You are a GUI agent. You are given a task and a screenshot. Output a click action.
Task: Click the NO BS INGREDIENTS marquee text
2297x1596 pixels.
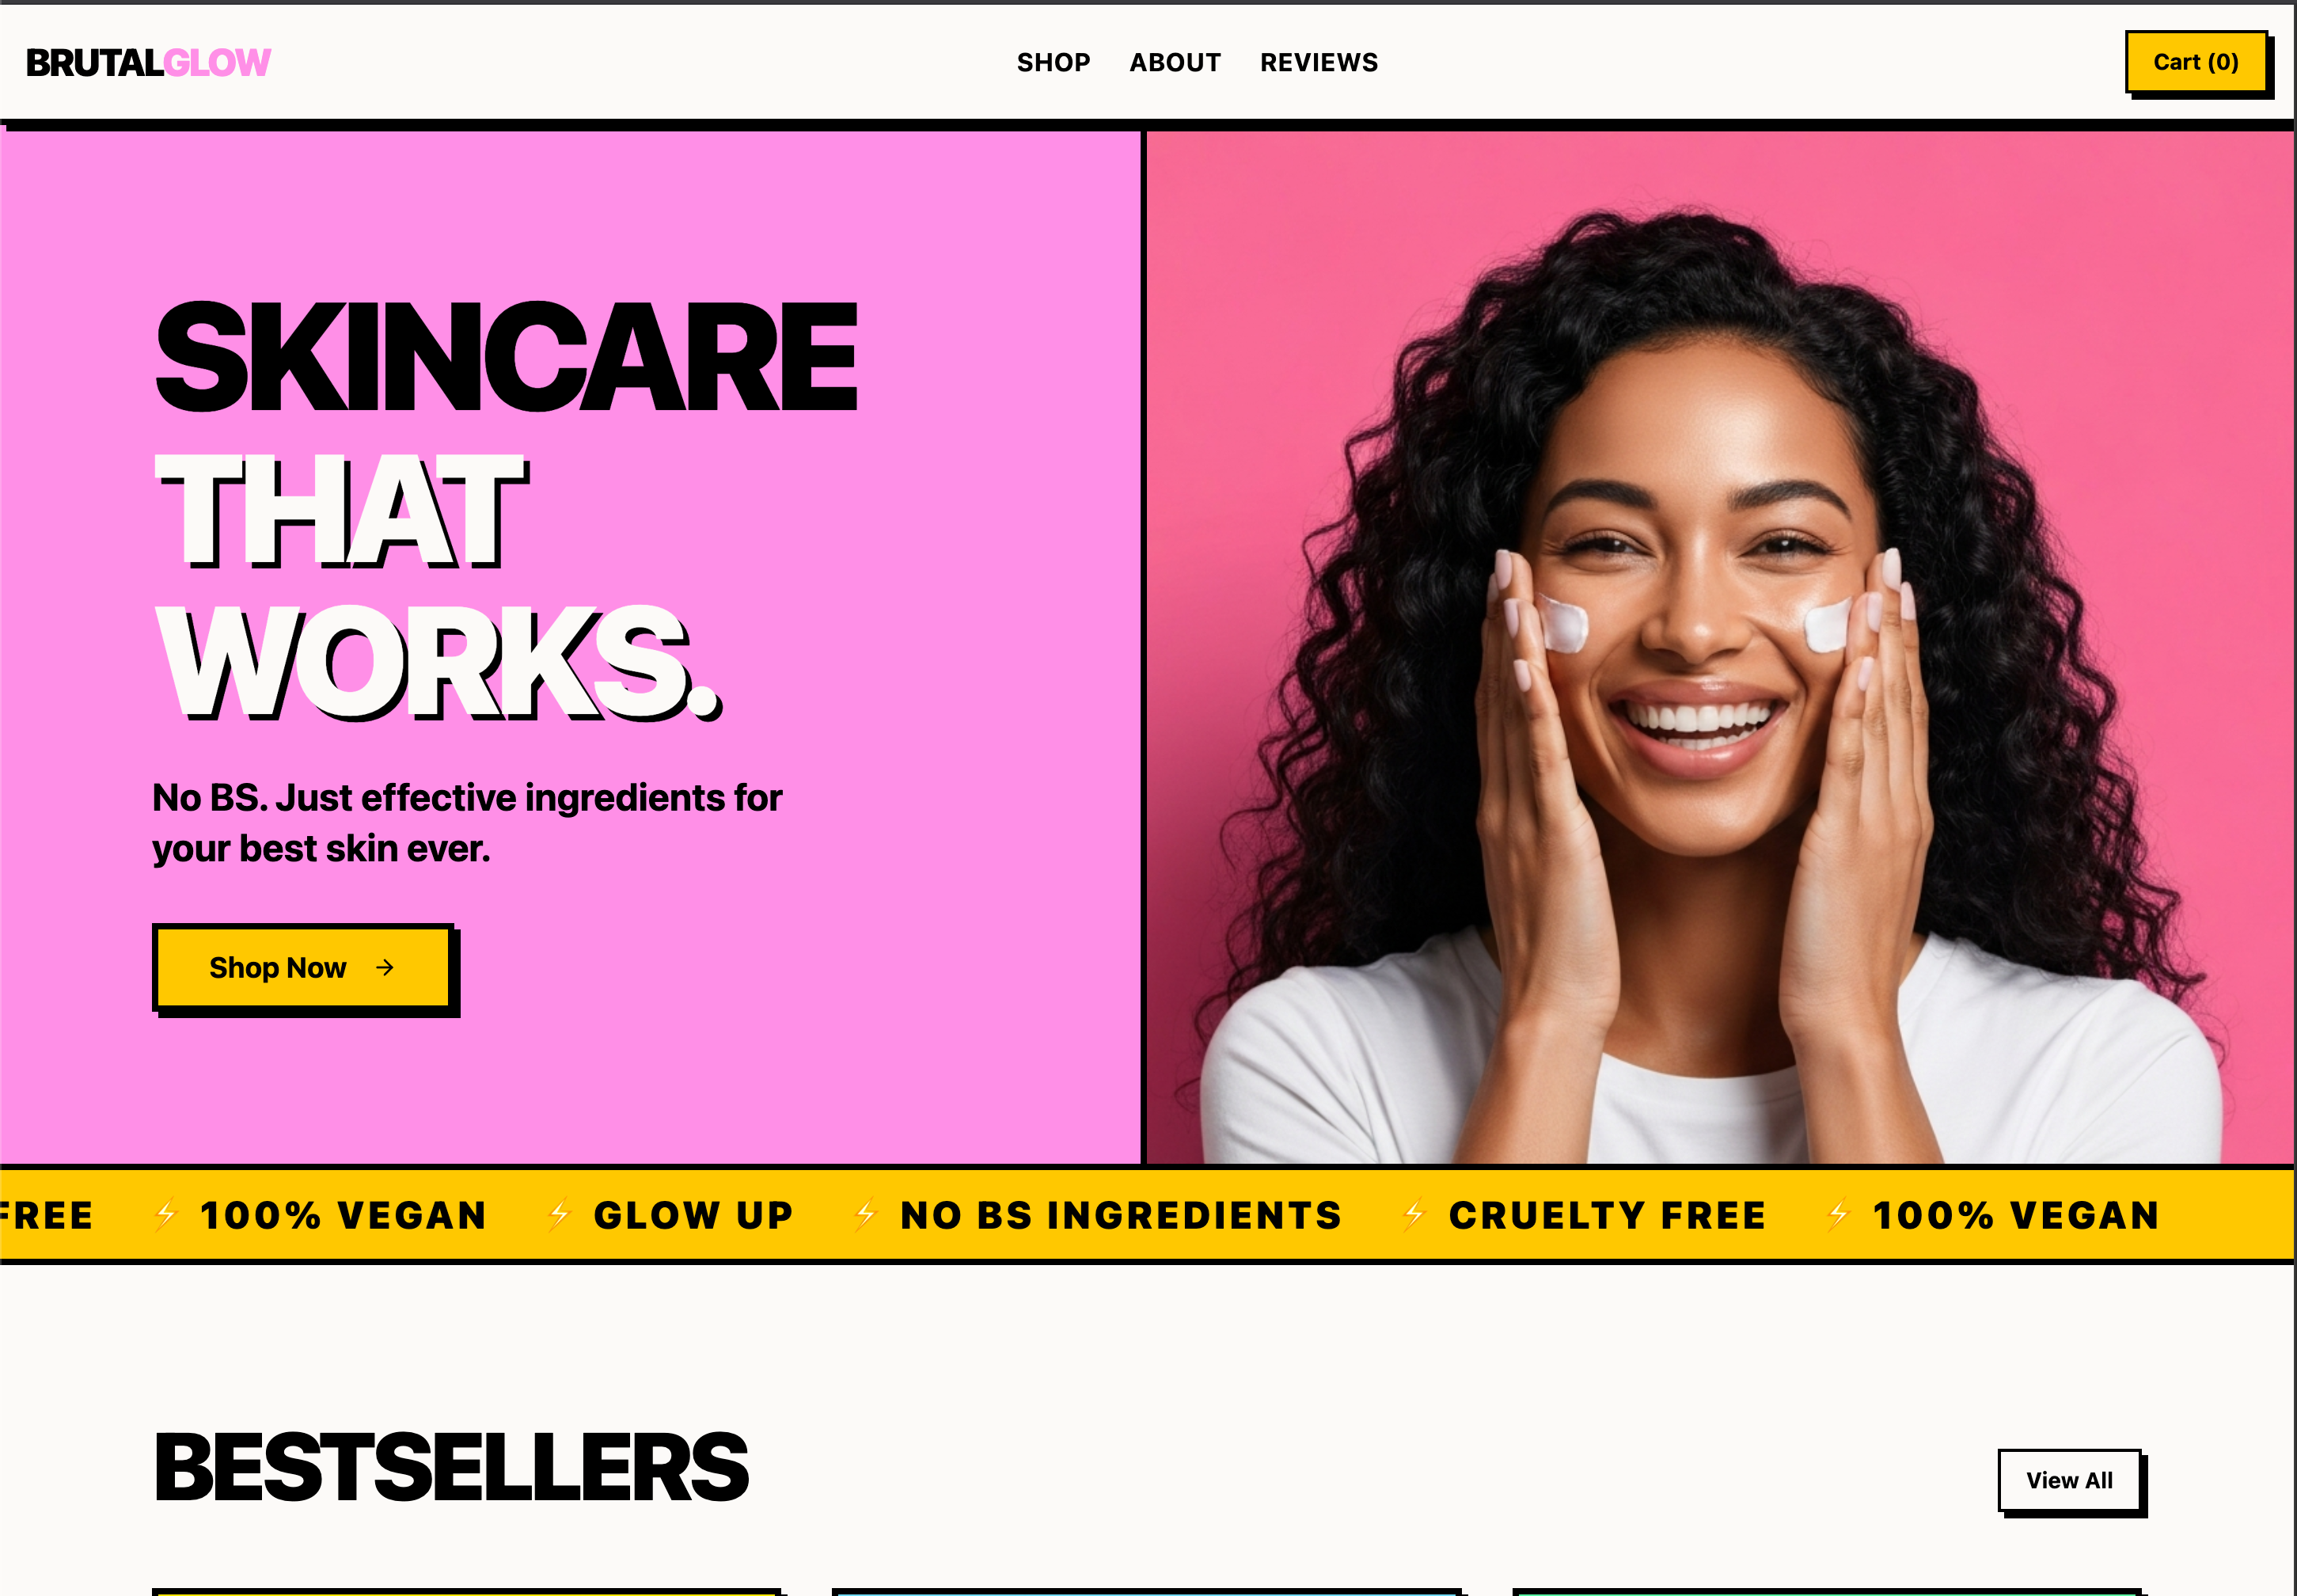[x=1121, y=1215]
